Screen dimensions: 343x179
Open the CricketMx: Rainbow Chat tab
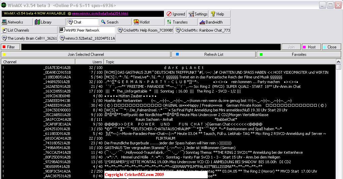203,30
